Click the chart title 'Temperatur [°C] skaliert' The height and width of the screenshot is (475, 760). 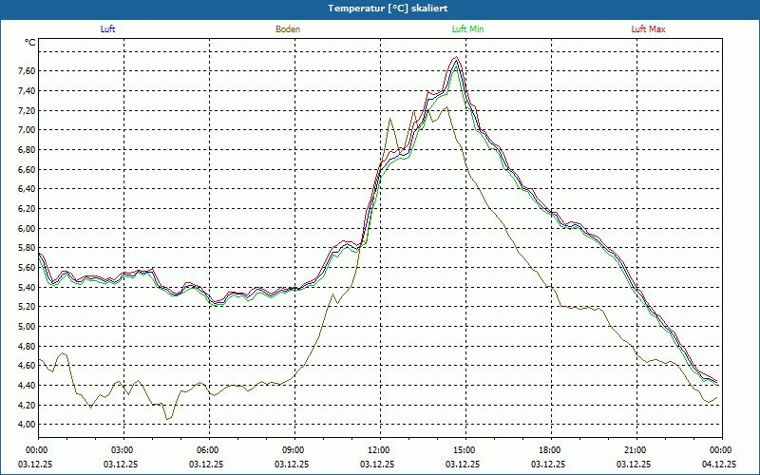(380, 8)
